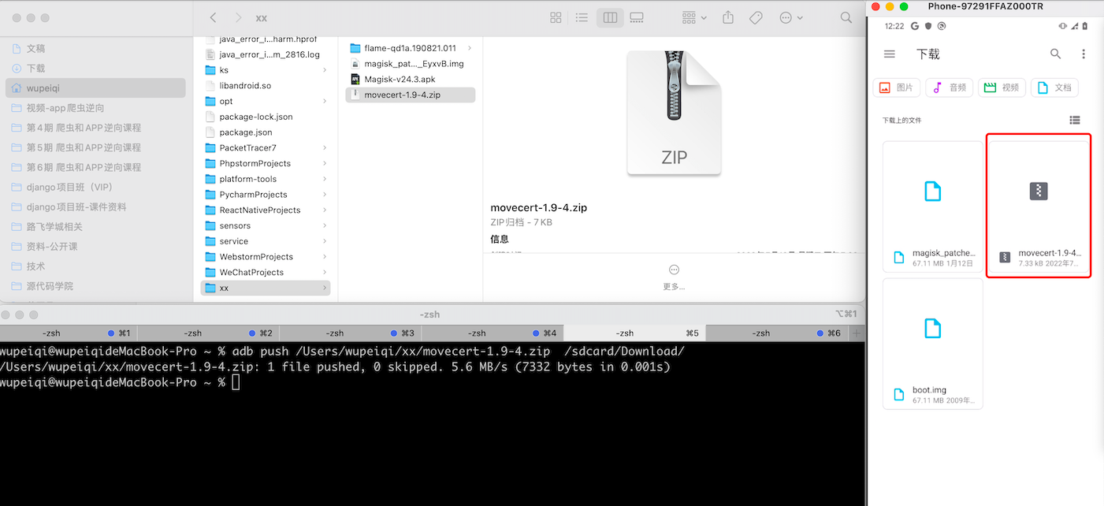Filter by 视频 video chip
Screen dimensions: 1104x506
pyautogui.click(x=1002, y=87)
